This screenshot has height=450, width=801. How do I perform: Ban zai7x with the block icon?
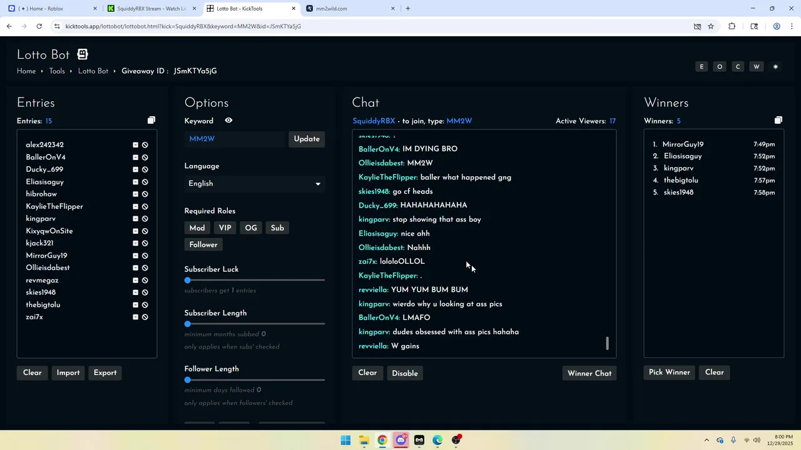coord(145,317)
